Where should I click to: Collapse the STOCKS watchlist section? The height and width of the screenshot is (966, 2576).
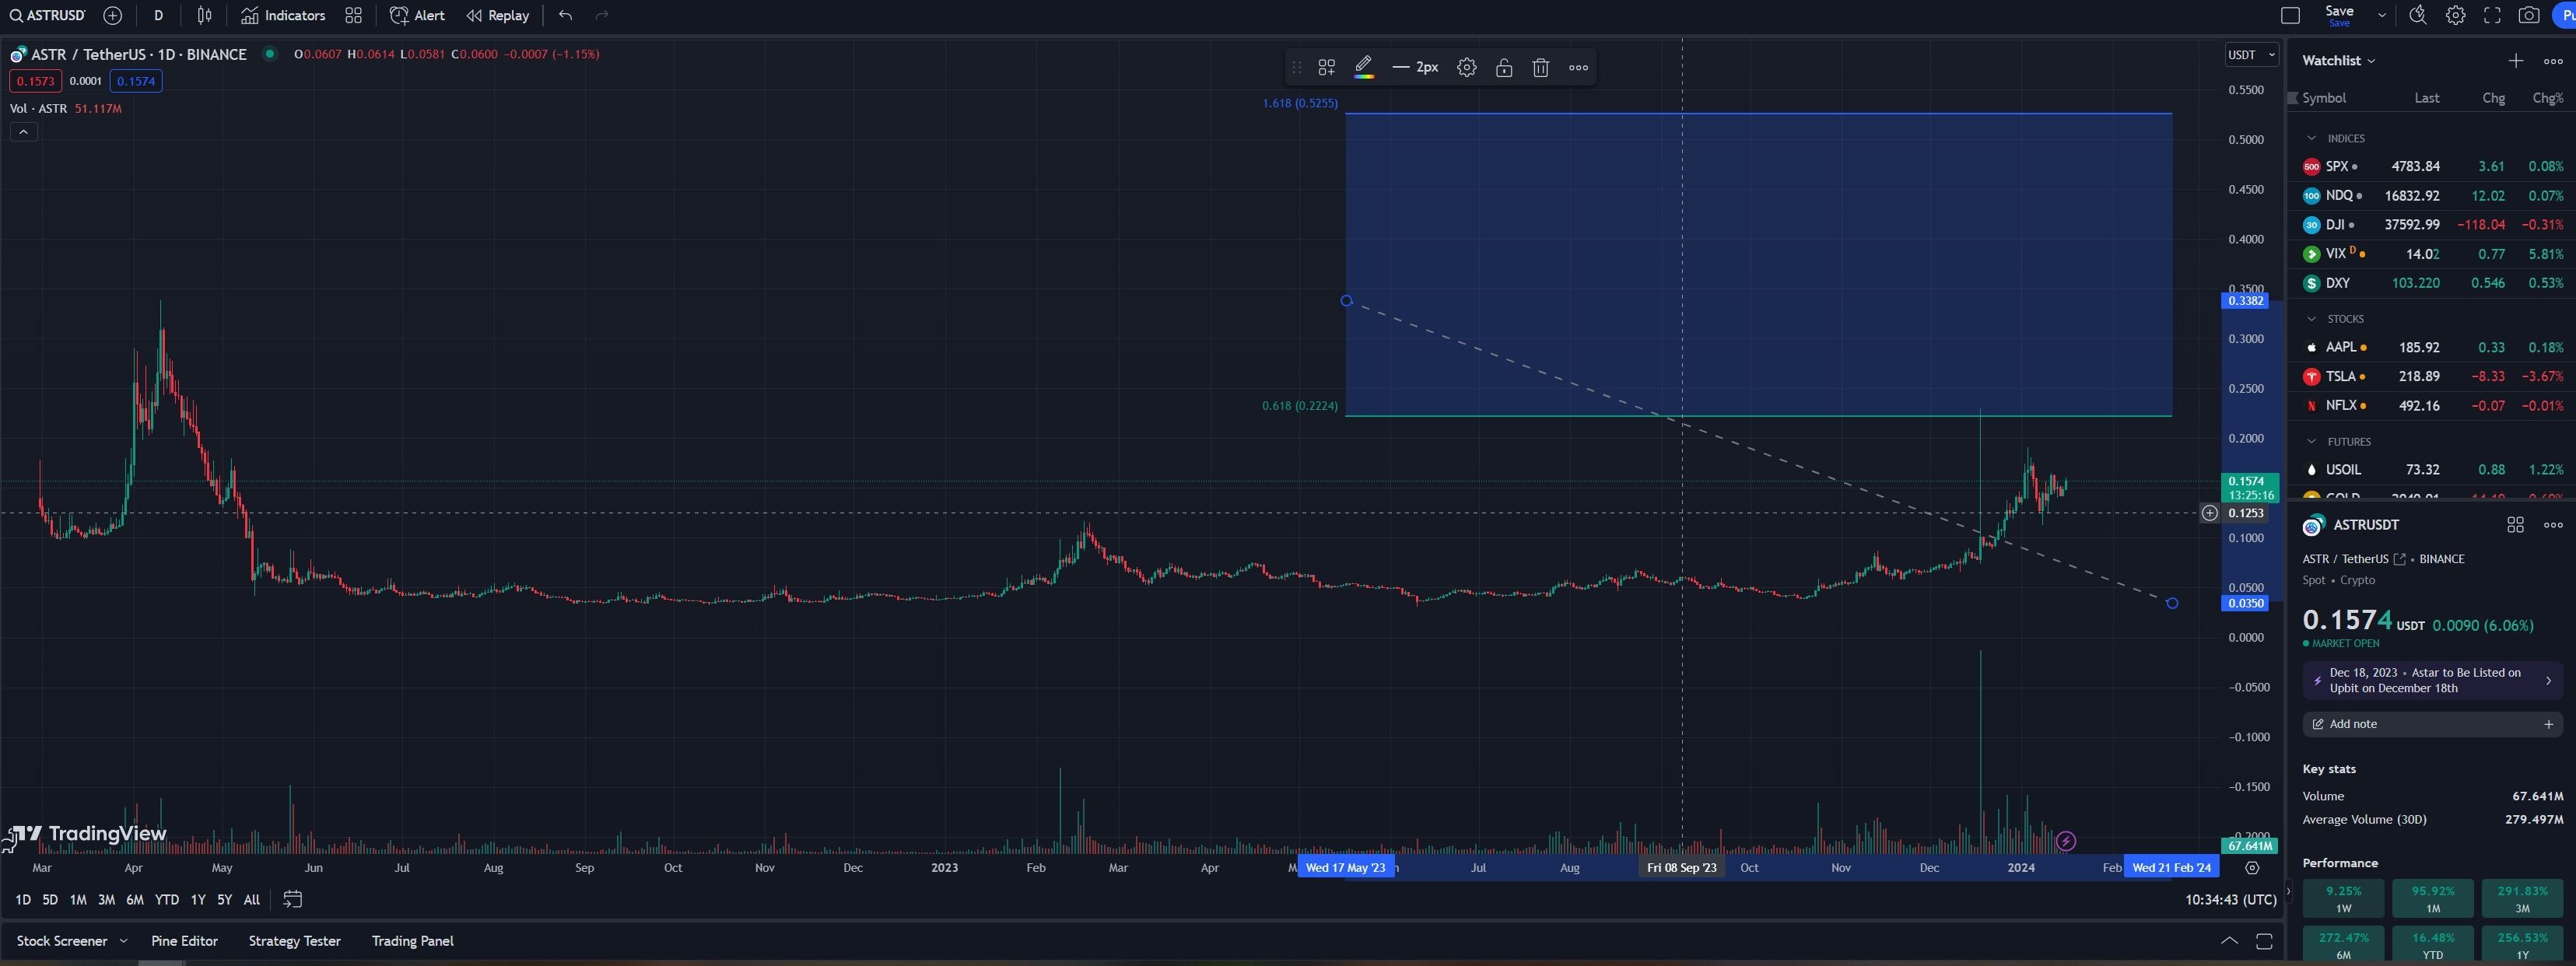2311,319
